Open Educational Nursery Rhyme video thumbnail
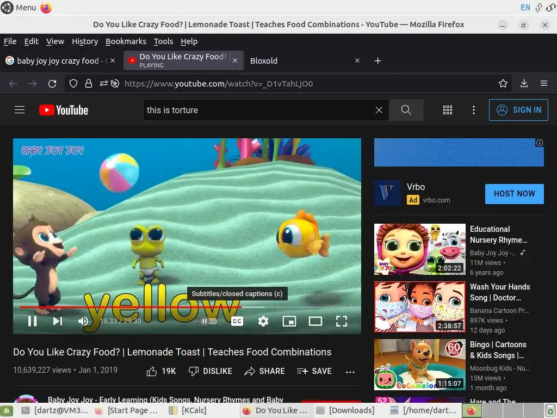This screenshot has height=418, width=557. [x=419, y=249]
